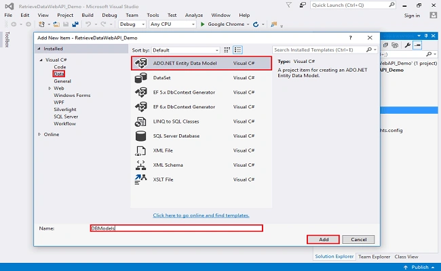Click Solution Explorer Properties wrench icon
This screenshot has width=441, height=271.
click(x=407, y=45)
